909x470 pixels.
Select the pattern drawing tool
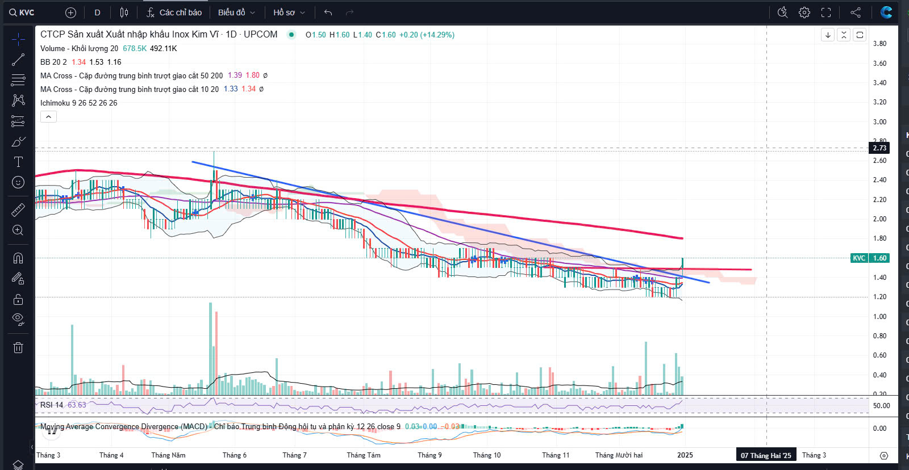tap(18, 100)
